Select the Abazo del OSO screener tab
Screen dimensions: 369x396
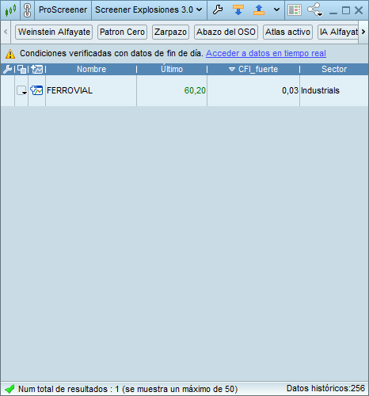[226, 32]
